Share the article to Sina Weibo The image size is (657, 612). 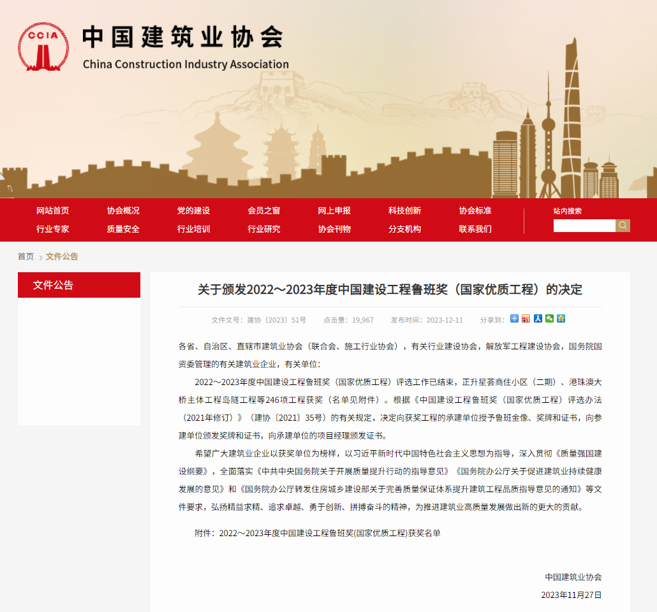[x=526, y=319]
